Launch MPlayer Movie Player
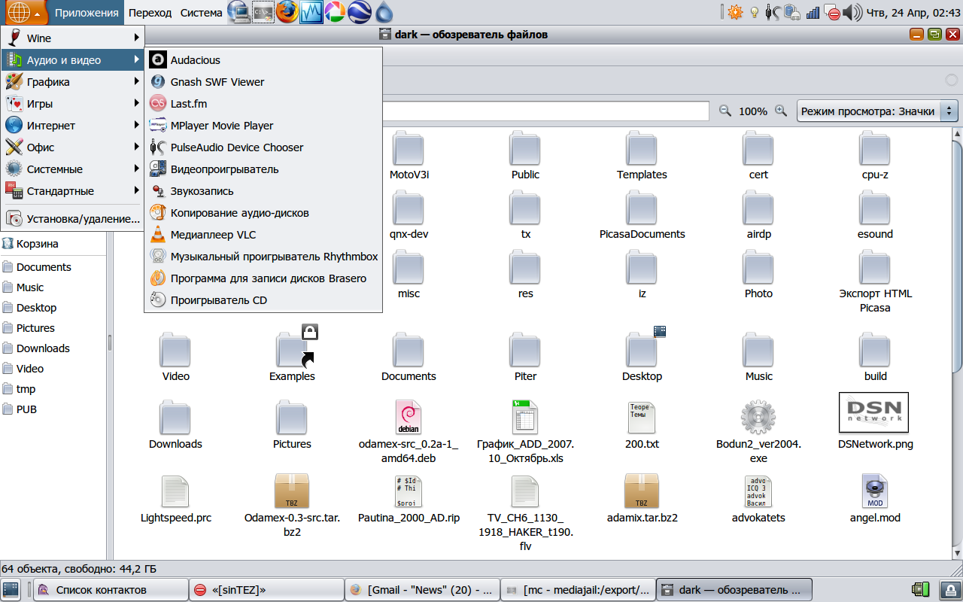The height and width of the screenshot is (602, 963). click(263, 126)
